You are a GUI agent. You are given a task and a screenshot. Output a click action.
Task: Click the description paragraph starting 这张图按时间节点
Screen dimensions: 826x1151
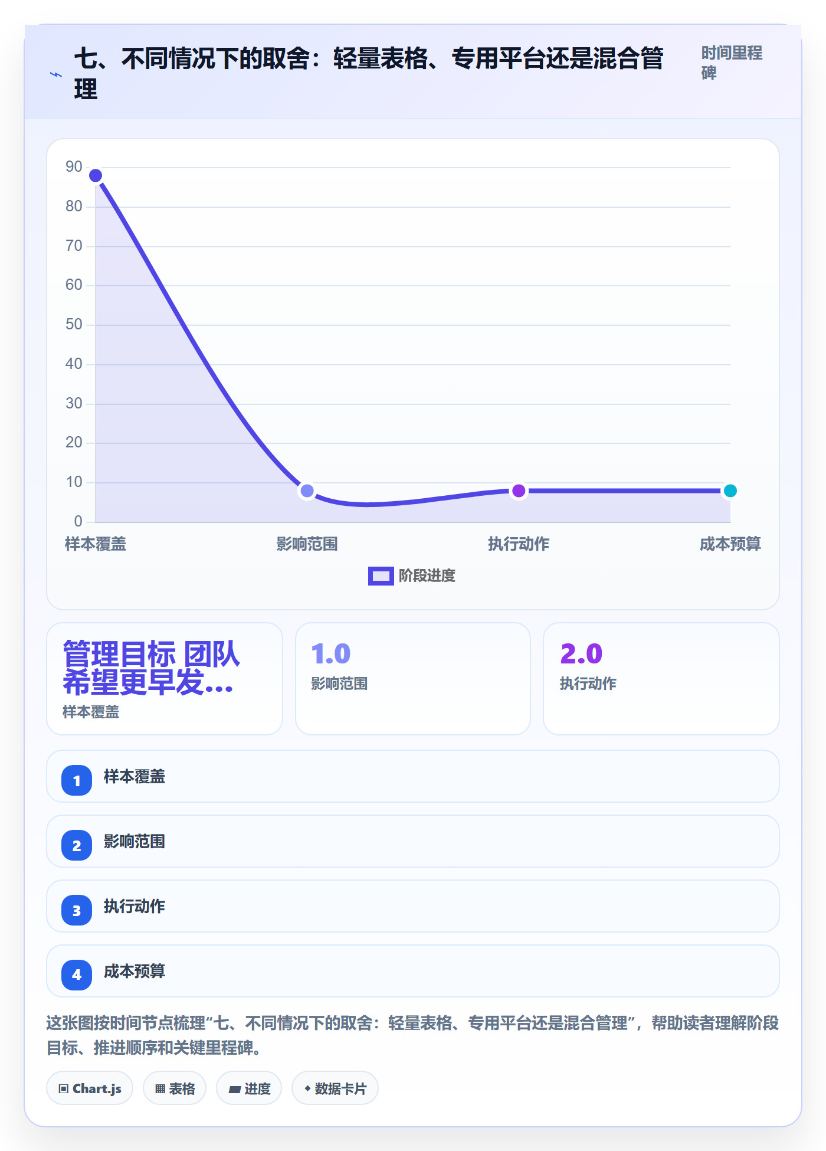413,1035
